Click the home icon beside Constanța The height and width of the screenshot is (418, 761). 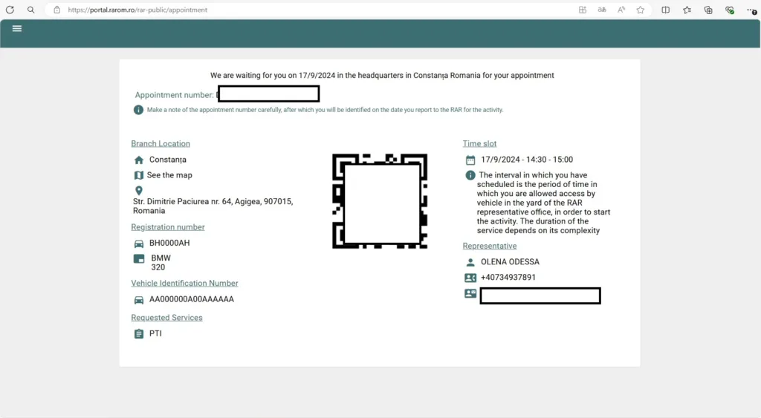(138, 160)
